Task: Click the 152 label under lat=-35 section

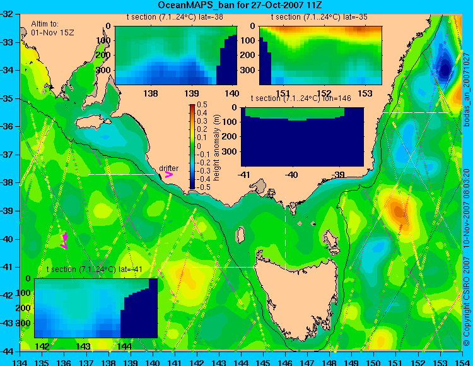Action: [x=324, y=92]
